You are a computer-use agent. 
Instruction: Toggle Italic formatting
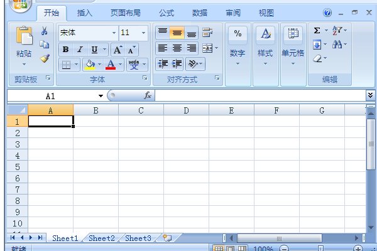point(80,50)
